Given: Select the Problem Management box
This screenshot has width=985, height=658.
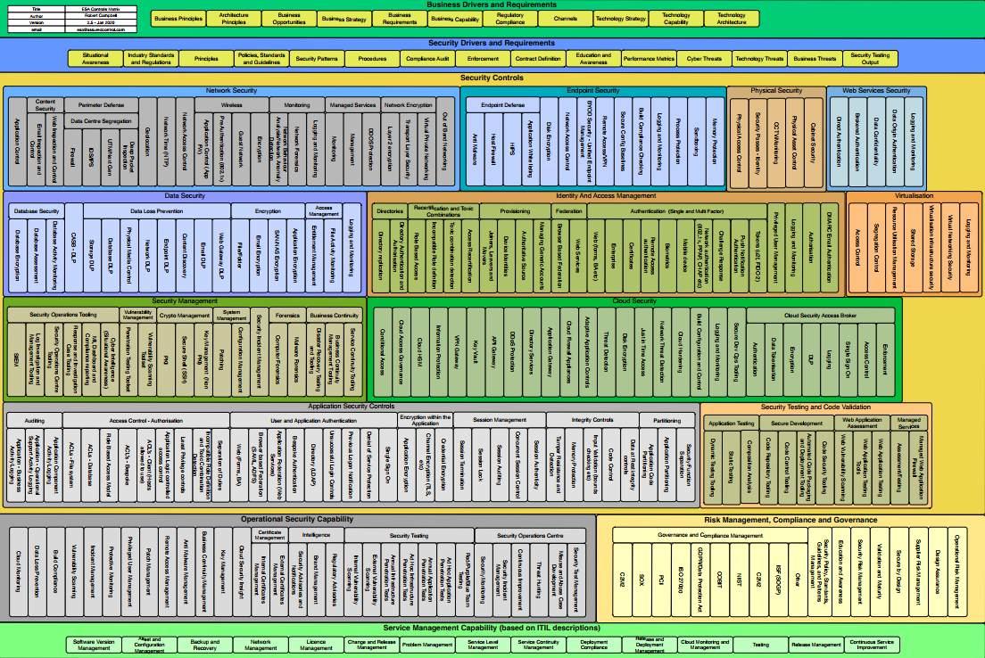Looking at the screenshot, I should tap(426, 645).
